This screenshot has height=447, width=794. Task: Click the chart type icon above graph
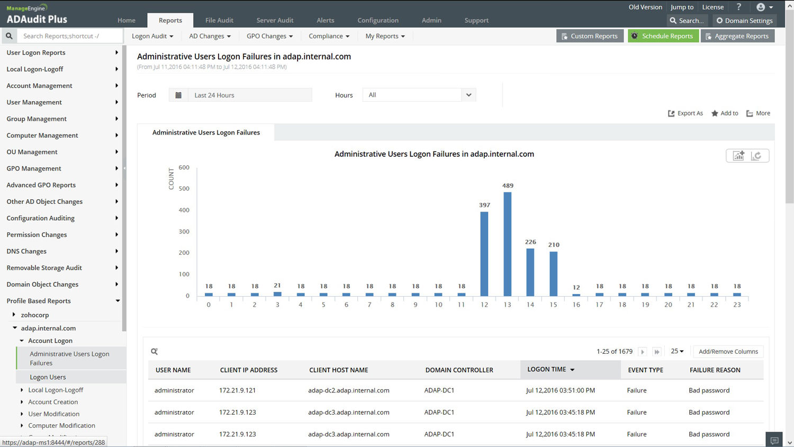[738, 156]
